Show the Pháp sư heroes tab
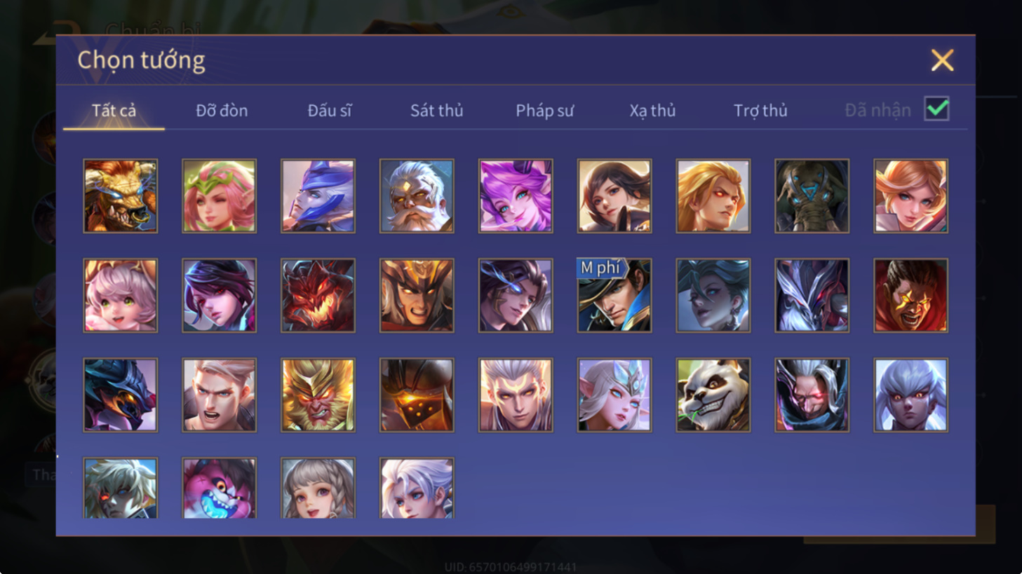The width and height of the screenshot is (1022, 574). pos(544,110)
